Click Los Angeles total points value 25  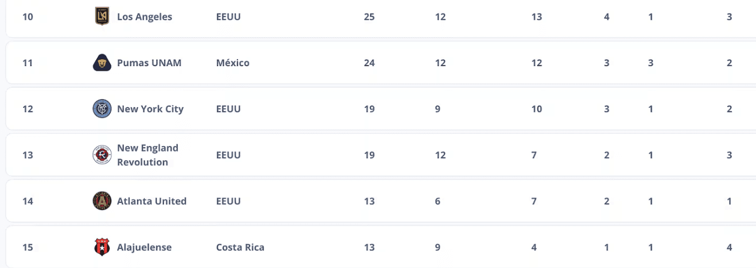pyautogui.click(x=369, y=17)
